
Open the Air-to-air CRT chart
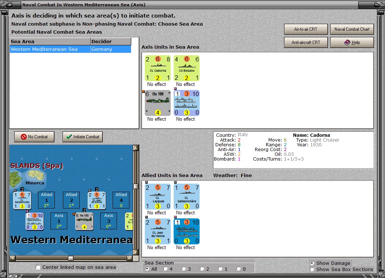pyautogui.click(x=306, y=29)
